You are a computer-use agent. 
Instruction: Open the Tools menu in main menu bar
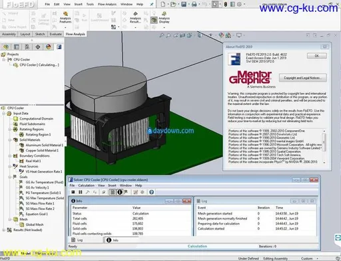tap(90, 4)
